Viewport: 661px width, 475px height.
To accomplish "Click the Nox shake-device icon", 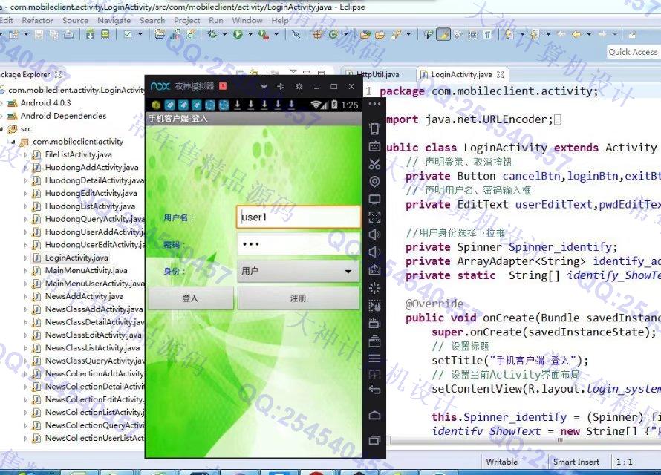I will (374, 129).
